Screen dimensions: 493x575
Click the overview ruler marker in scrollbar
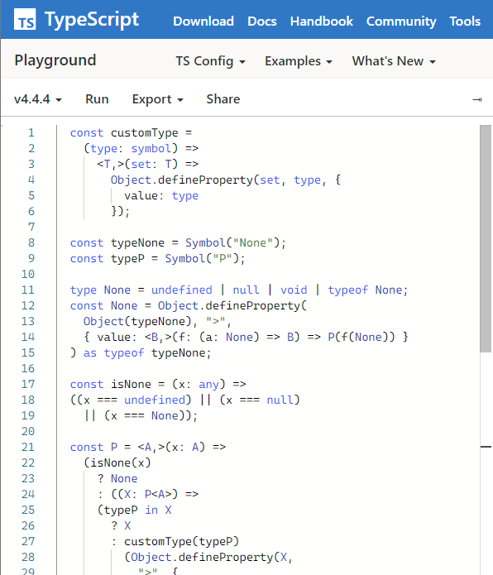[x=486, y=447]
